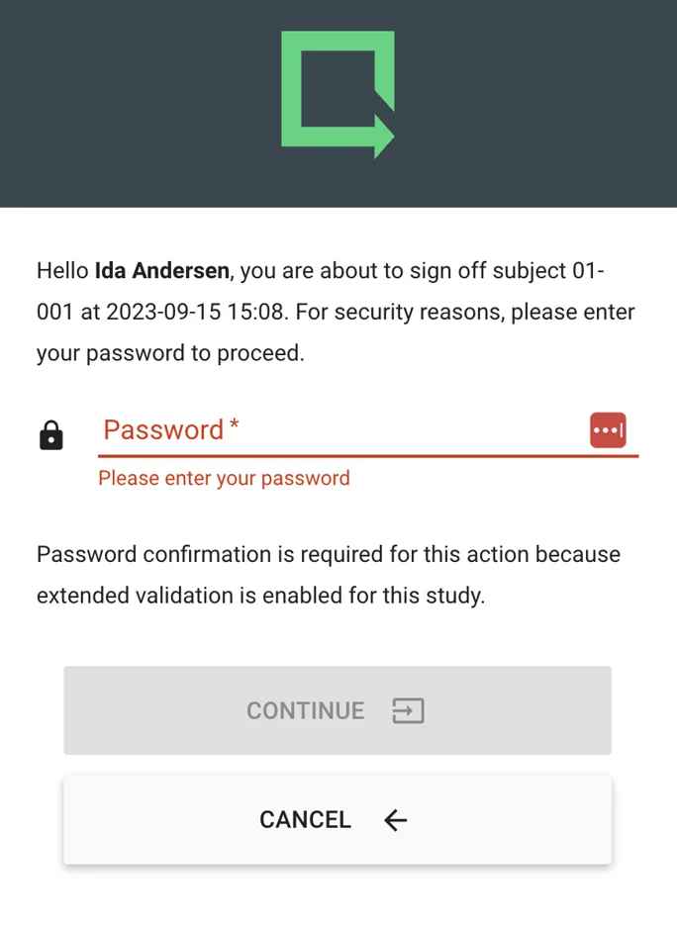The height and width of the screenshot is (928, 677).
Task: Click the red asterisk after Password
Action: (235, 426)
